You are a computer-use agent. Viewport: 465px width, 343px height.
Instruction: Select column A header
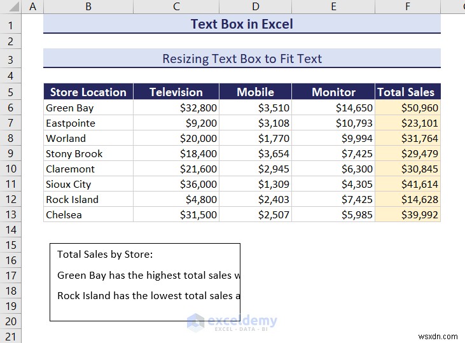32,6
